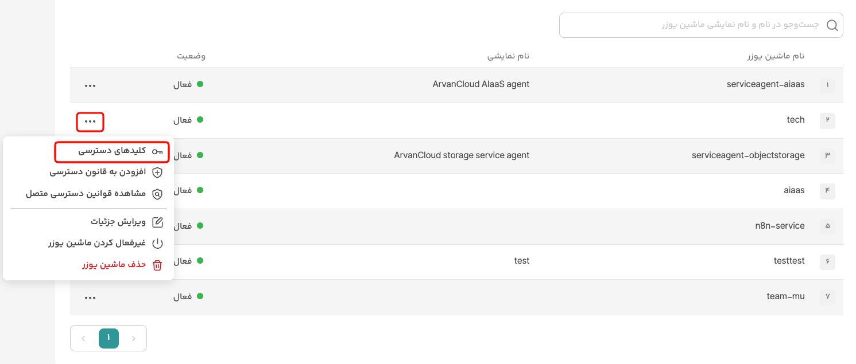Click the shield-plus icon in context menu
Screen dimensions: 856x364
[x=157, y=172]
